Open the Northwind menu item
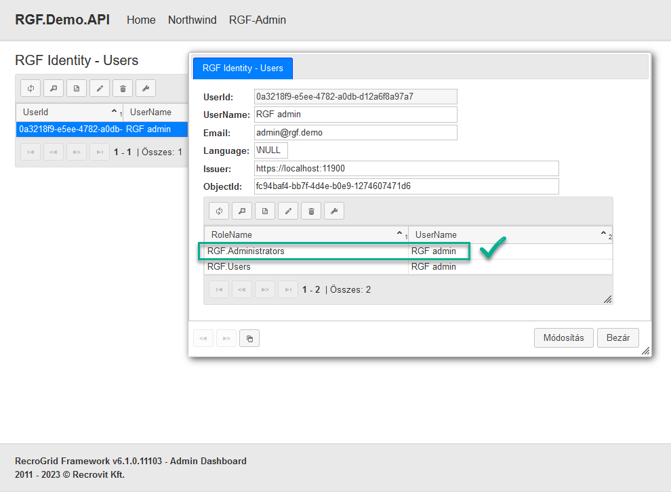This screenshot has height=492, width=671. (192, 20)
